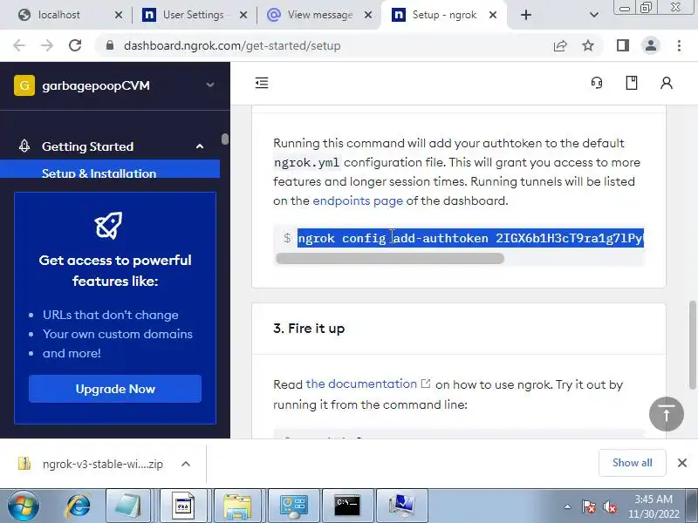This screenshot has width=698, height=523.
Task: Show all downloads
Action: [632, 463]
